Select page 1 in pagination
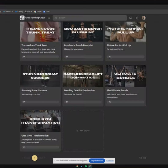 tap(35, 158)
